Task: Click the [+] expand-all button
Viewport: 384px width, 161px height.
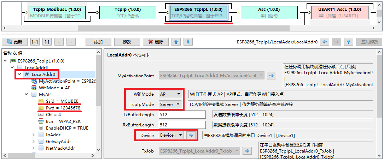Action: click(x=35, y=42)
